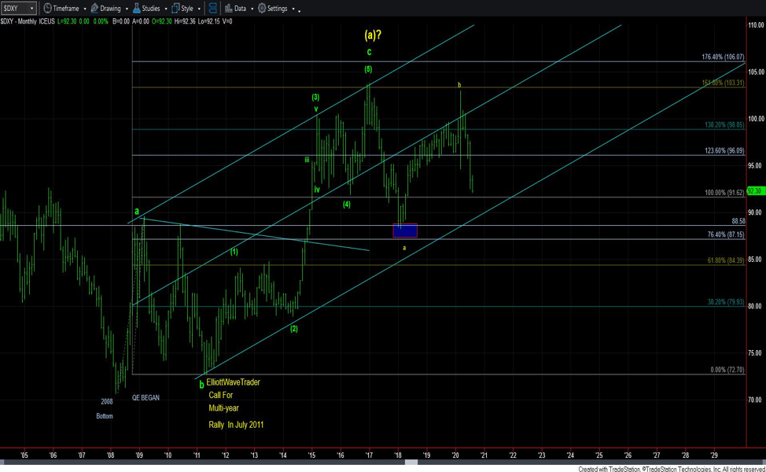This screenshot has height=472, width=766.
Task: Click the green 92.30 current price tag
Action: click(755, 190)
